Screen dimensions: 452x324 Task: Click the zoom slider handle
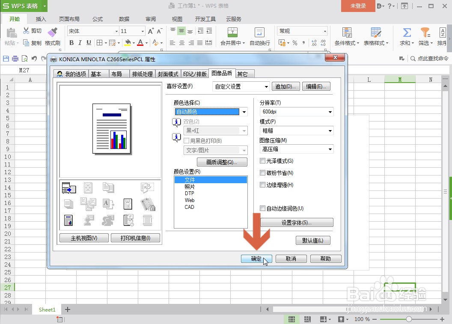[409, 319]
